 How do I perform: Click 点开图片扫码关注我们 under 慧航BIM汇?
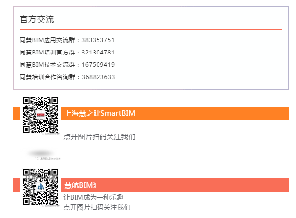pos(97,207)
